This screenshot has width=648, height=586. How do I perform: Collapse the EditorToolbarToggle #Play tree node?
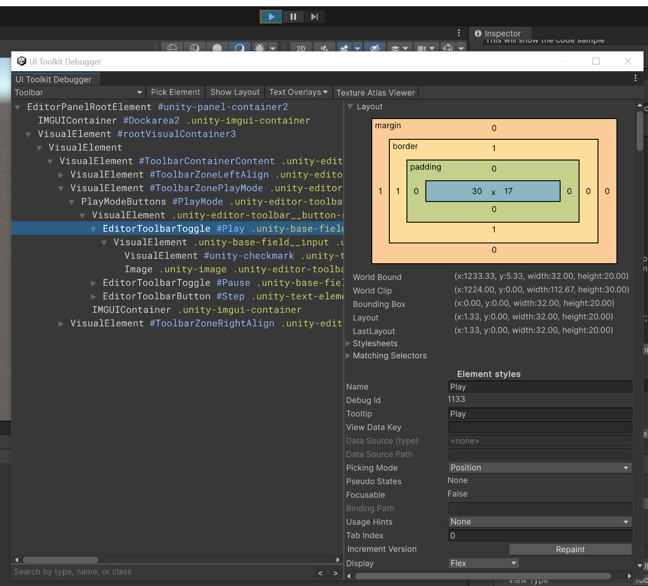[x=93, y=229]
